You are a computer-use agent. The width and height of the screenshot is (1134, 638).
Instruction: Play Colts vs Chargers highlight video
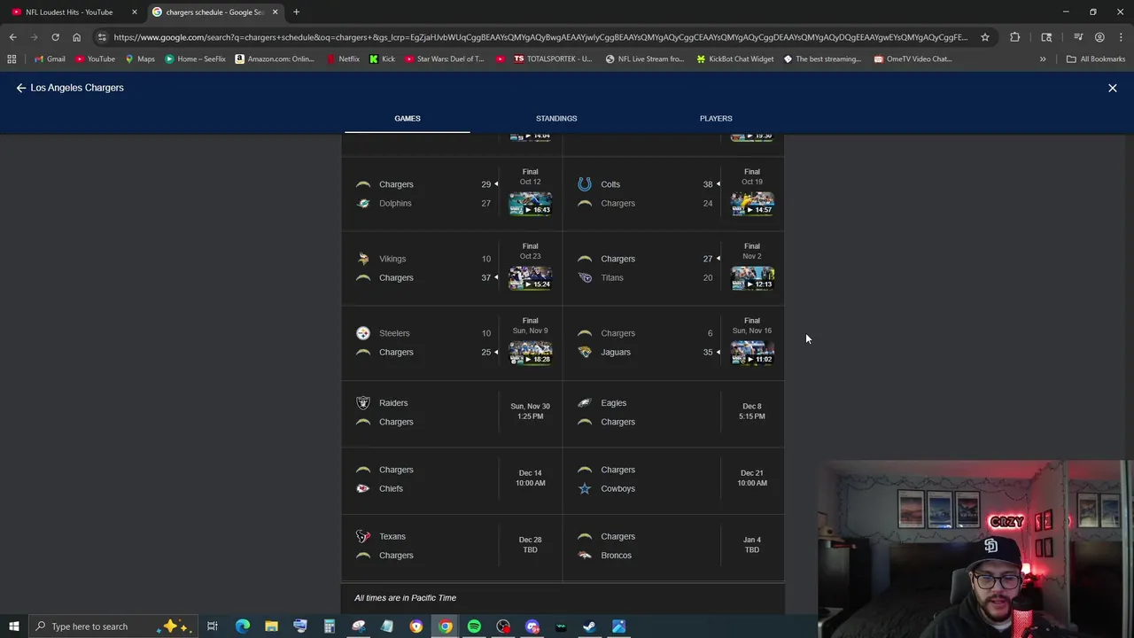pos(752,204)
